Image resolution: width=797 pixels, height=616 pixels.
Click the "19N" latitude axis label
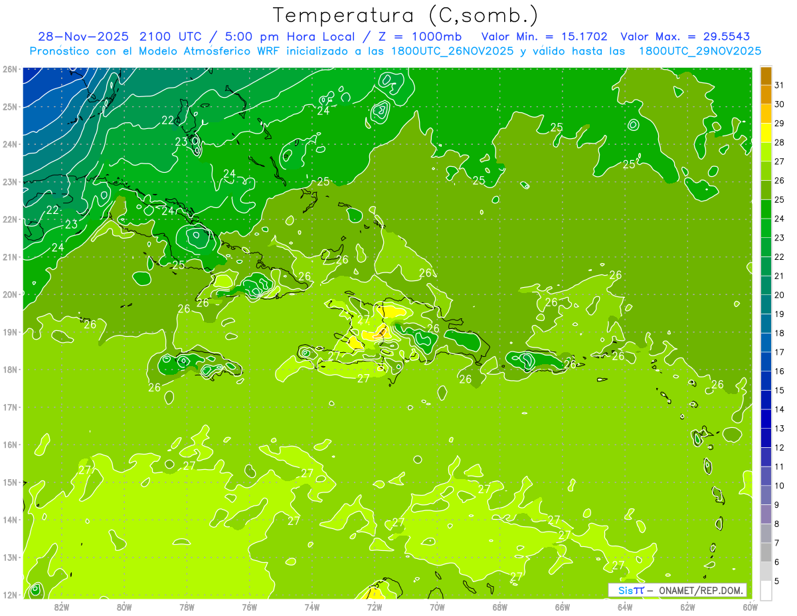point(9,332)
